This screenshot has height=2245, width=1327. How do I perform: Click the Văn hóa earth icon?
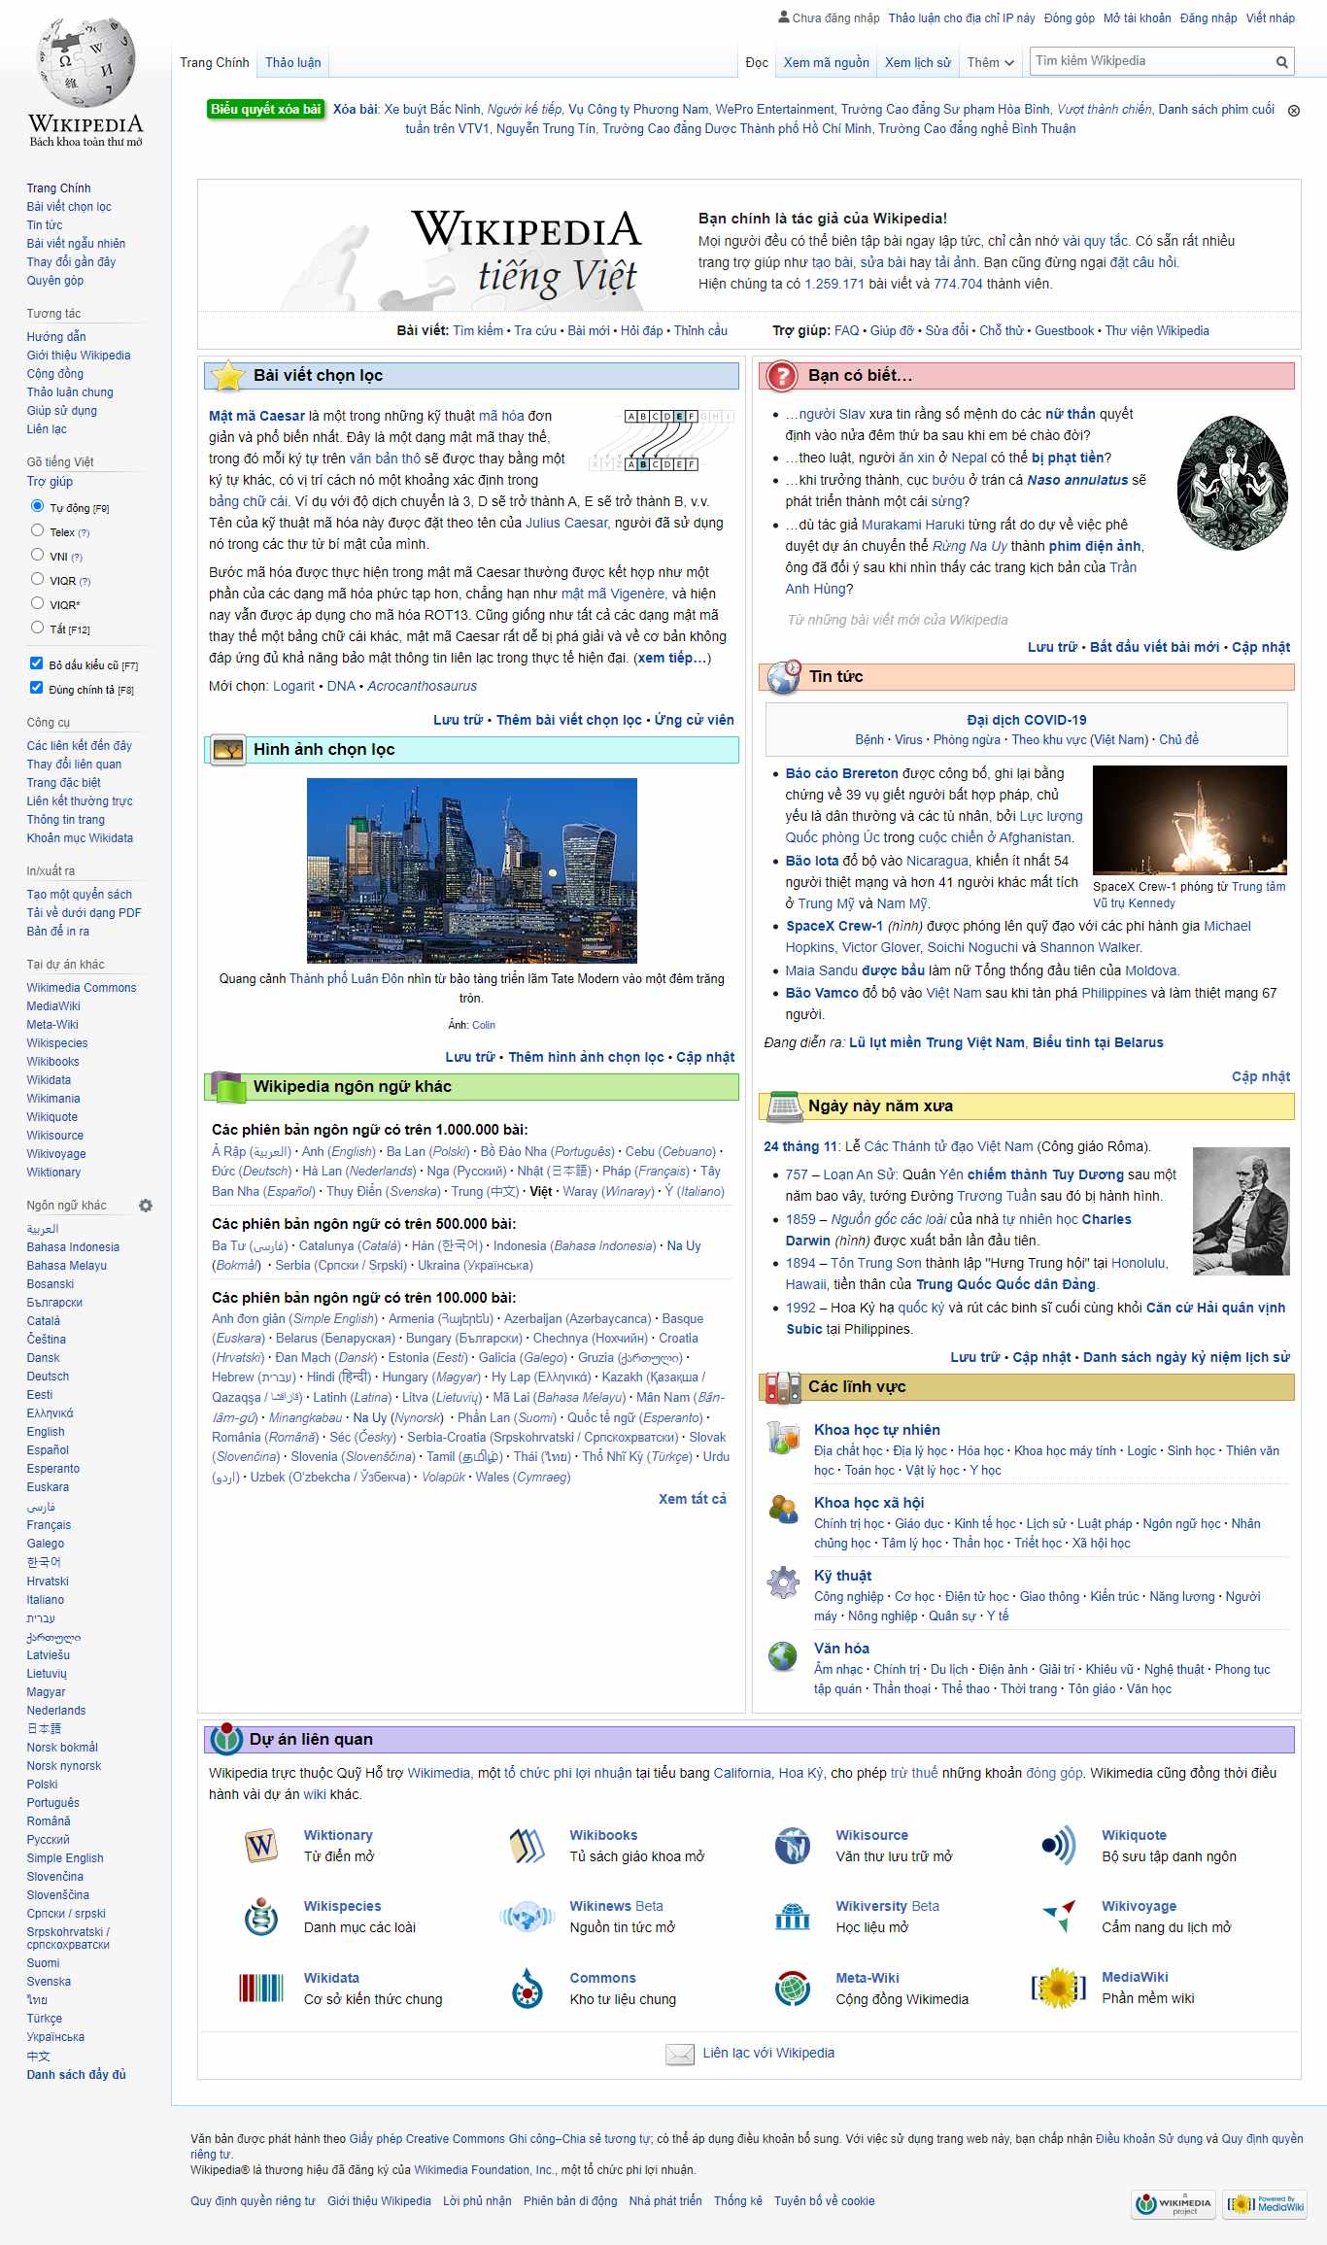coord(783,1655)
